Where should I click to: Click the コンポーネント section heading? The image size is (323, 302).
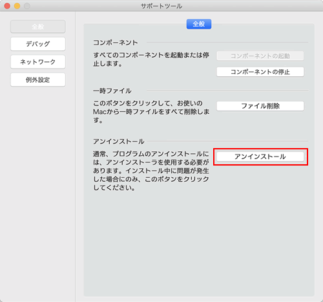pyautogui.click(x=116, y=43)
